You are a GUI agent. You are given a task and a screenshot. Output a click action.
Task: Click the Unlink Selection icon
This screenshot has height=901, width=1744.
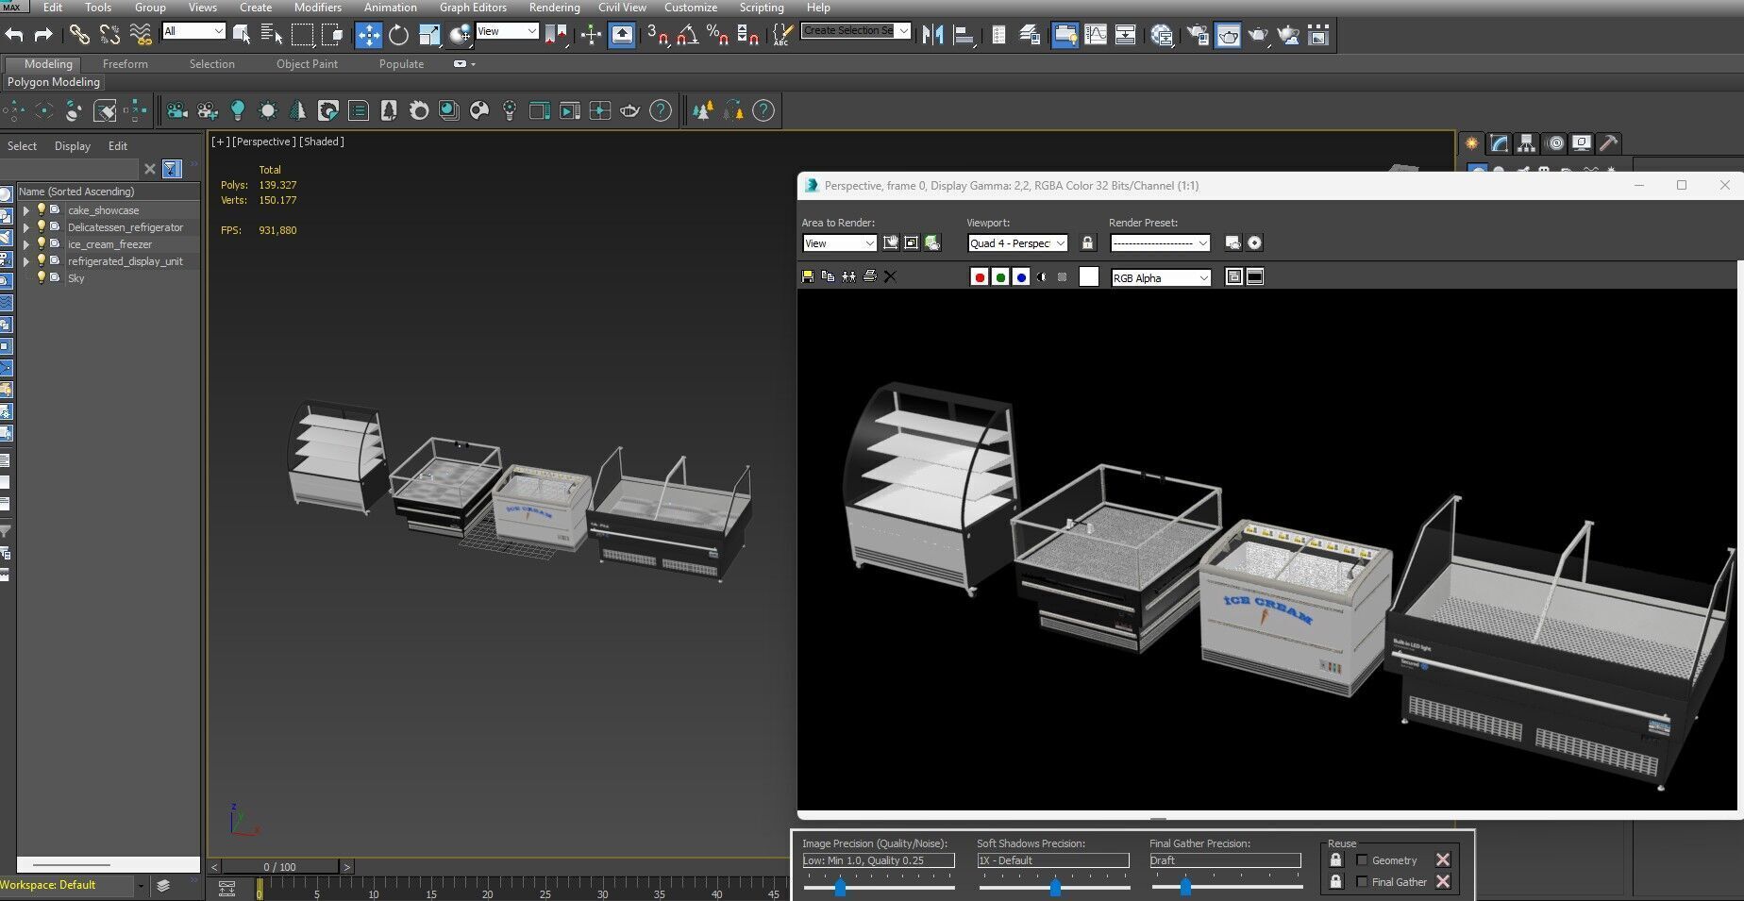click(x=109, y=35)
